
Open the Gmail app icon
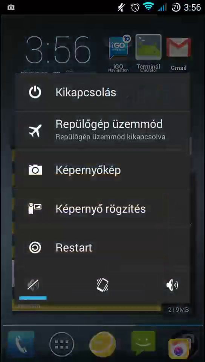point(179,54)
